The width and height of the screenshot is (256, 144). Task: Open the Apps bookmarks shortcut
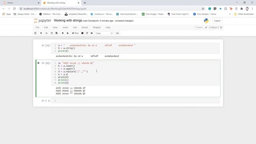pyautogui.click(x=7, y=14)
